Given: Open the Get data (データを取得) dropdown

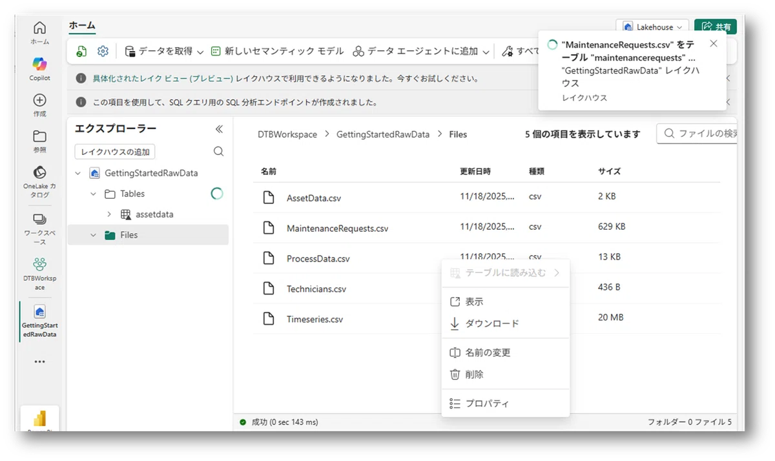Looking at the screenshot, I should 164,51.
